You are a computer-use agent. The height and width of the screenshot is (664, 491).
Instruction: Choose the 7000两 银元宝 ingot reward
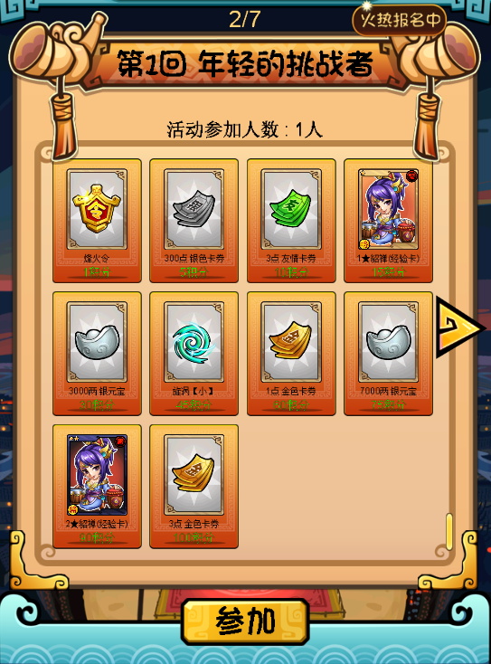(388, 353)
